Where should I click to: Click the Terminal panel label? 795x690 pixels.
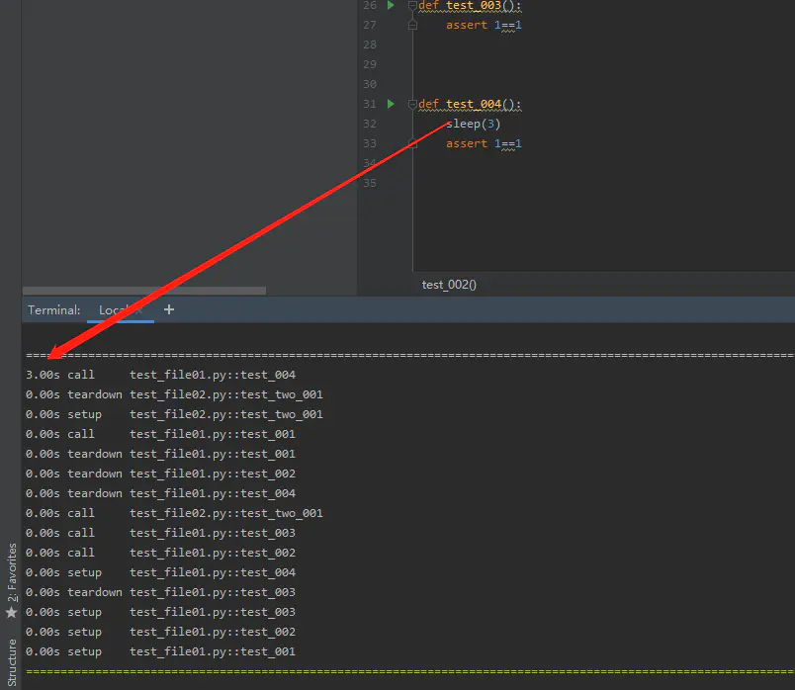53,309
